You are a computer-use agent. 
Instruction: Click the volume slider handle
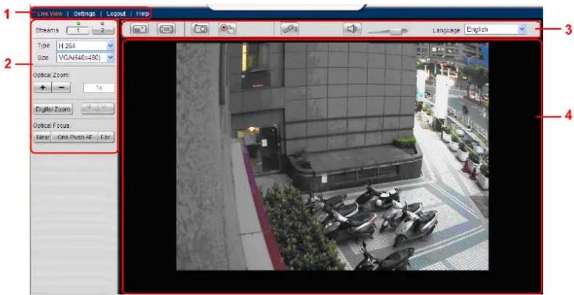pyautogui.click(x=397, y=31)
